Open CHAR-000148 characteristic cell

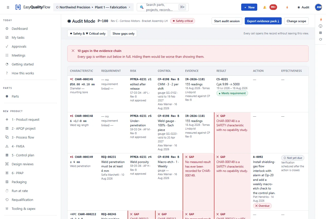pyautogui.click(x=83, y=133)
